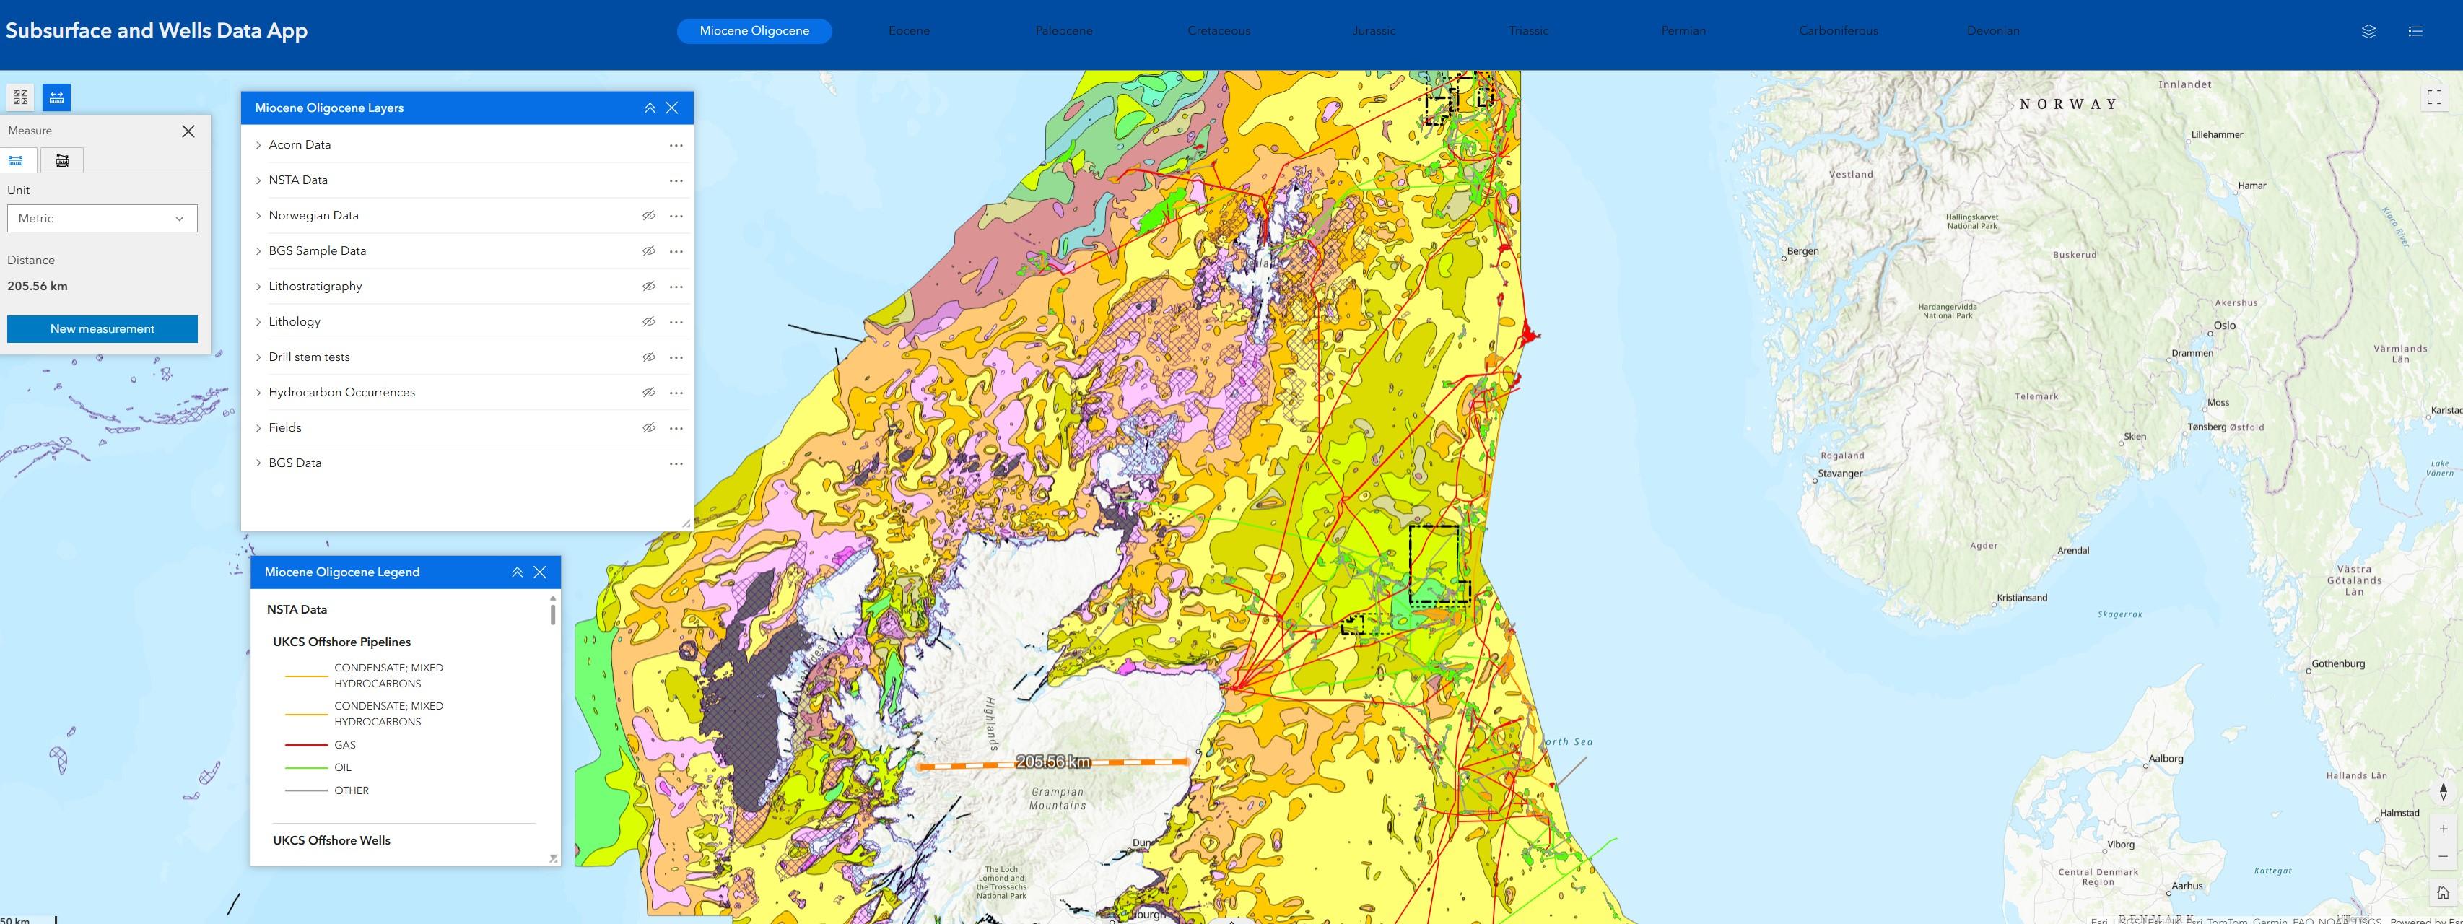Close the Miocene Oligocene Layers panel
This screenshot has width=2463, height=924.
coord(672,108)
